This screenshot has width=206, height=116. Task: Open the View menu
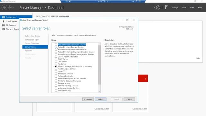point(192,8)
